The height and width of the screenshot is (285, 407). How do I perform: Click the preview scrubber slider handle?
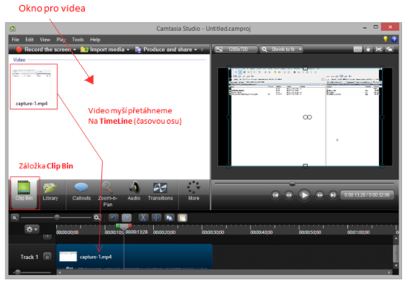coord(292,184)
